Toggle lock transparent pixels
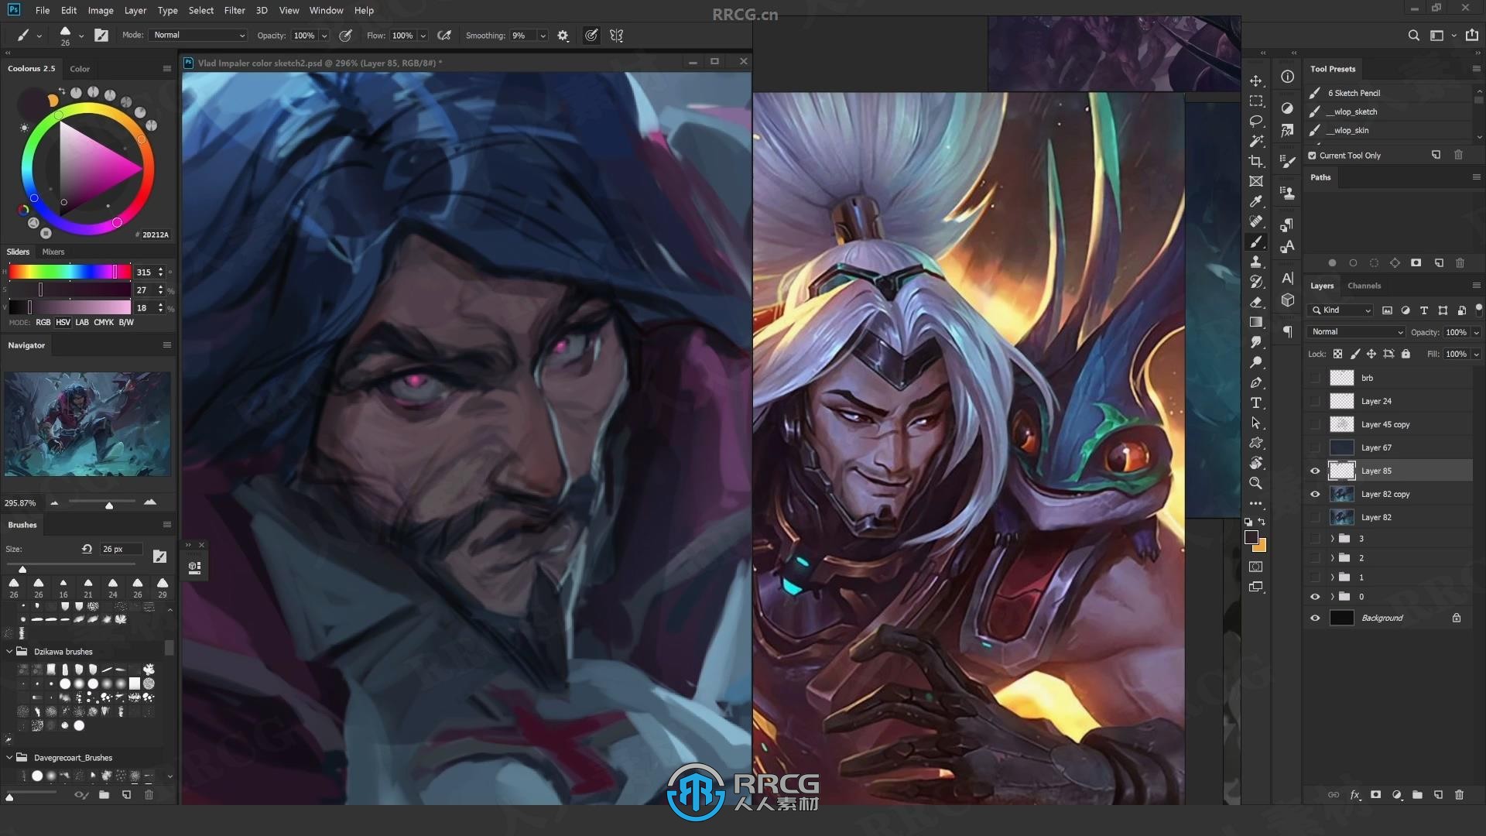Screen dimensions: 1486x836 tap(1337, 354)
